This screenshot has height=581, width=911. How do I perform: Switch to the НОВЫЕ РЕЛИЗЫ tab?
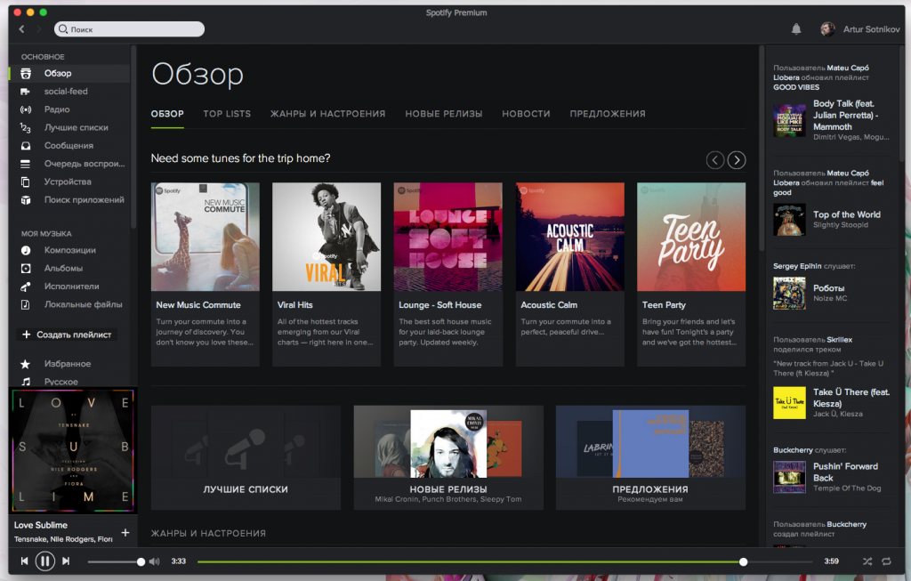(x=444, y=114)
